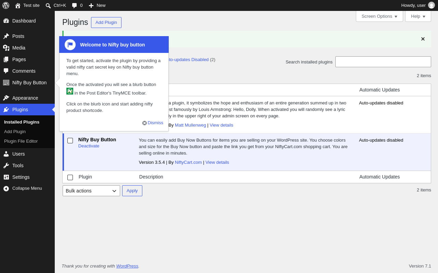Viewport: 438px width, 273px height.
Task: Click the Collapse Menu label
Action: [x=27, y=188]
